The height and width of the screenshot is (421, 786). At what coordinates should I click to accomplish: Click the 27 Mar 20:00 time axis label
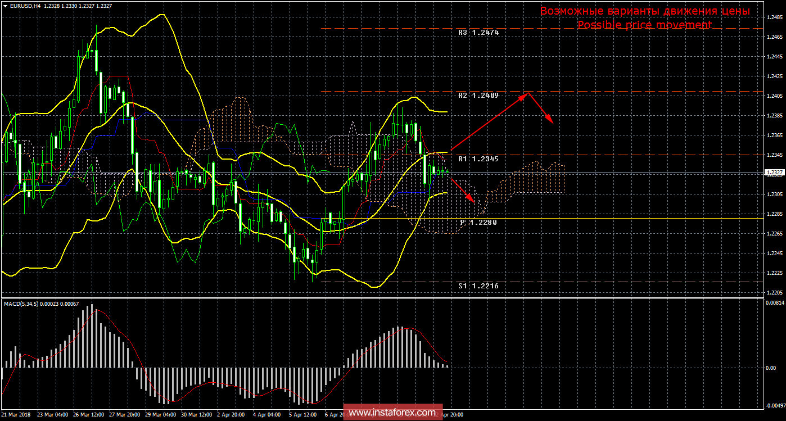(125, 415)
